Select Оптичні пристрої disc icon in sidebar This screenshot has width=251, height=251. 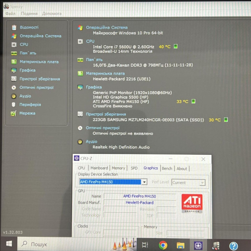click(14, 87)
